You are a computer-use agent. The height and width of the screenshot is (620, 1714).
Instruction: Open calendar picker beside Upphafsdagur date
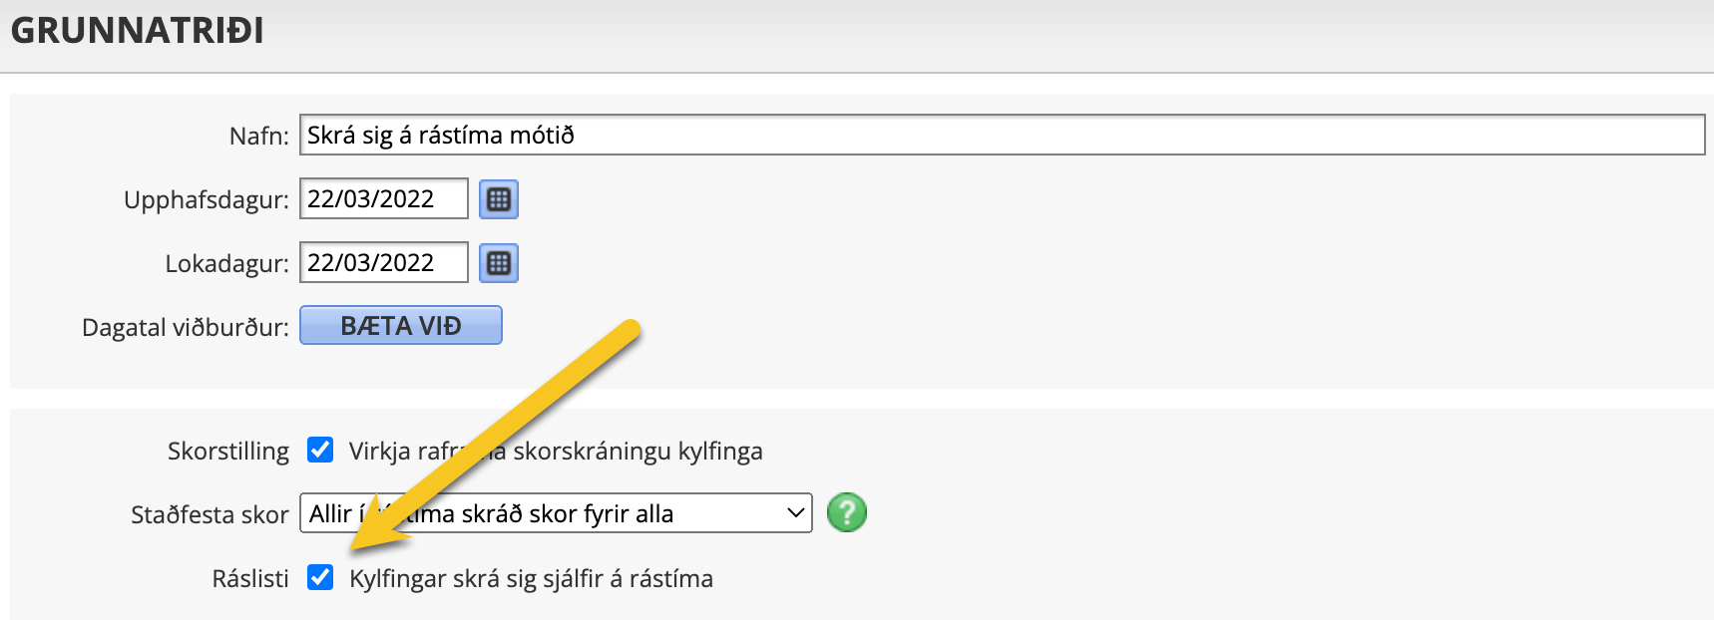click(x=499, y=199)
